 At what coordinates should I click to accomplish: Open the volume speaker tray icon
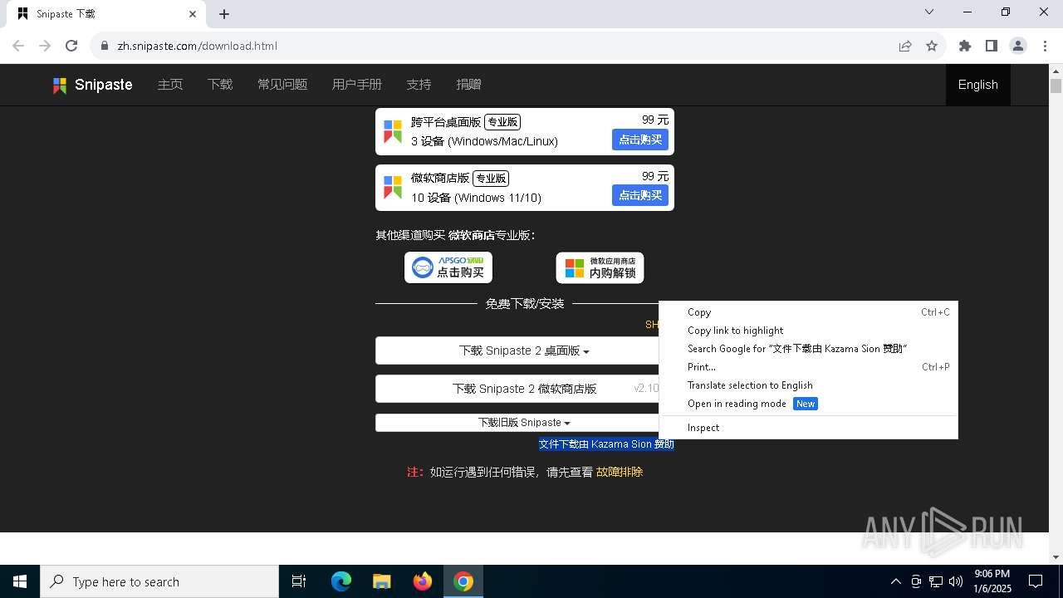tap(956, 581)
